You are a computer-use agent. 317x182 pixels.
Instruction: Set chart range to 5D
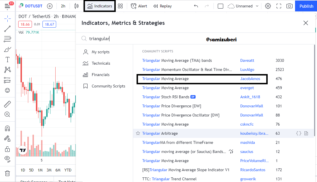[31, 170]
